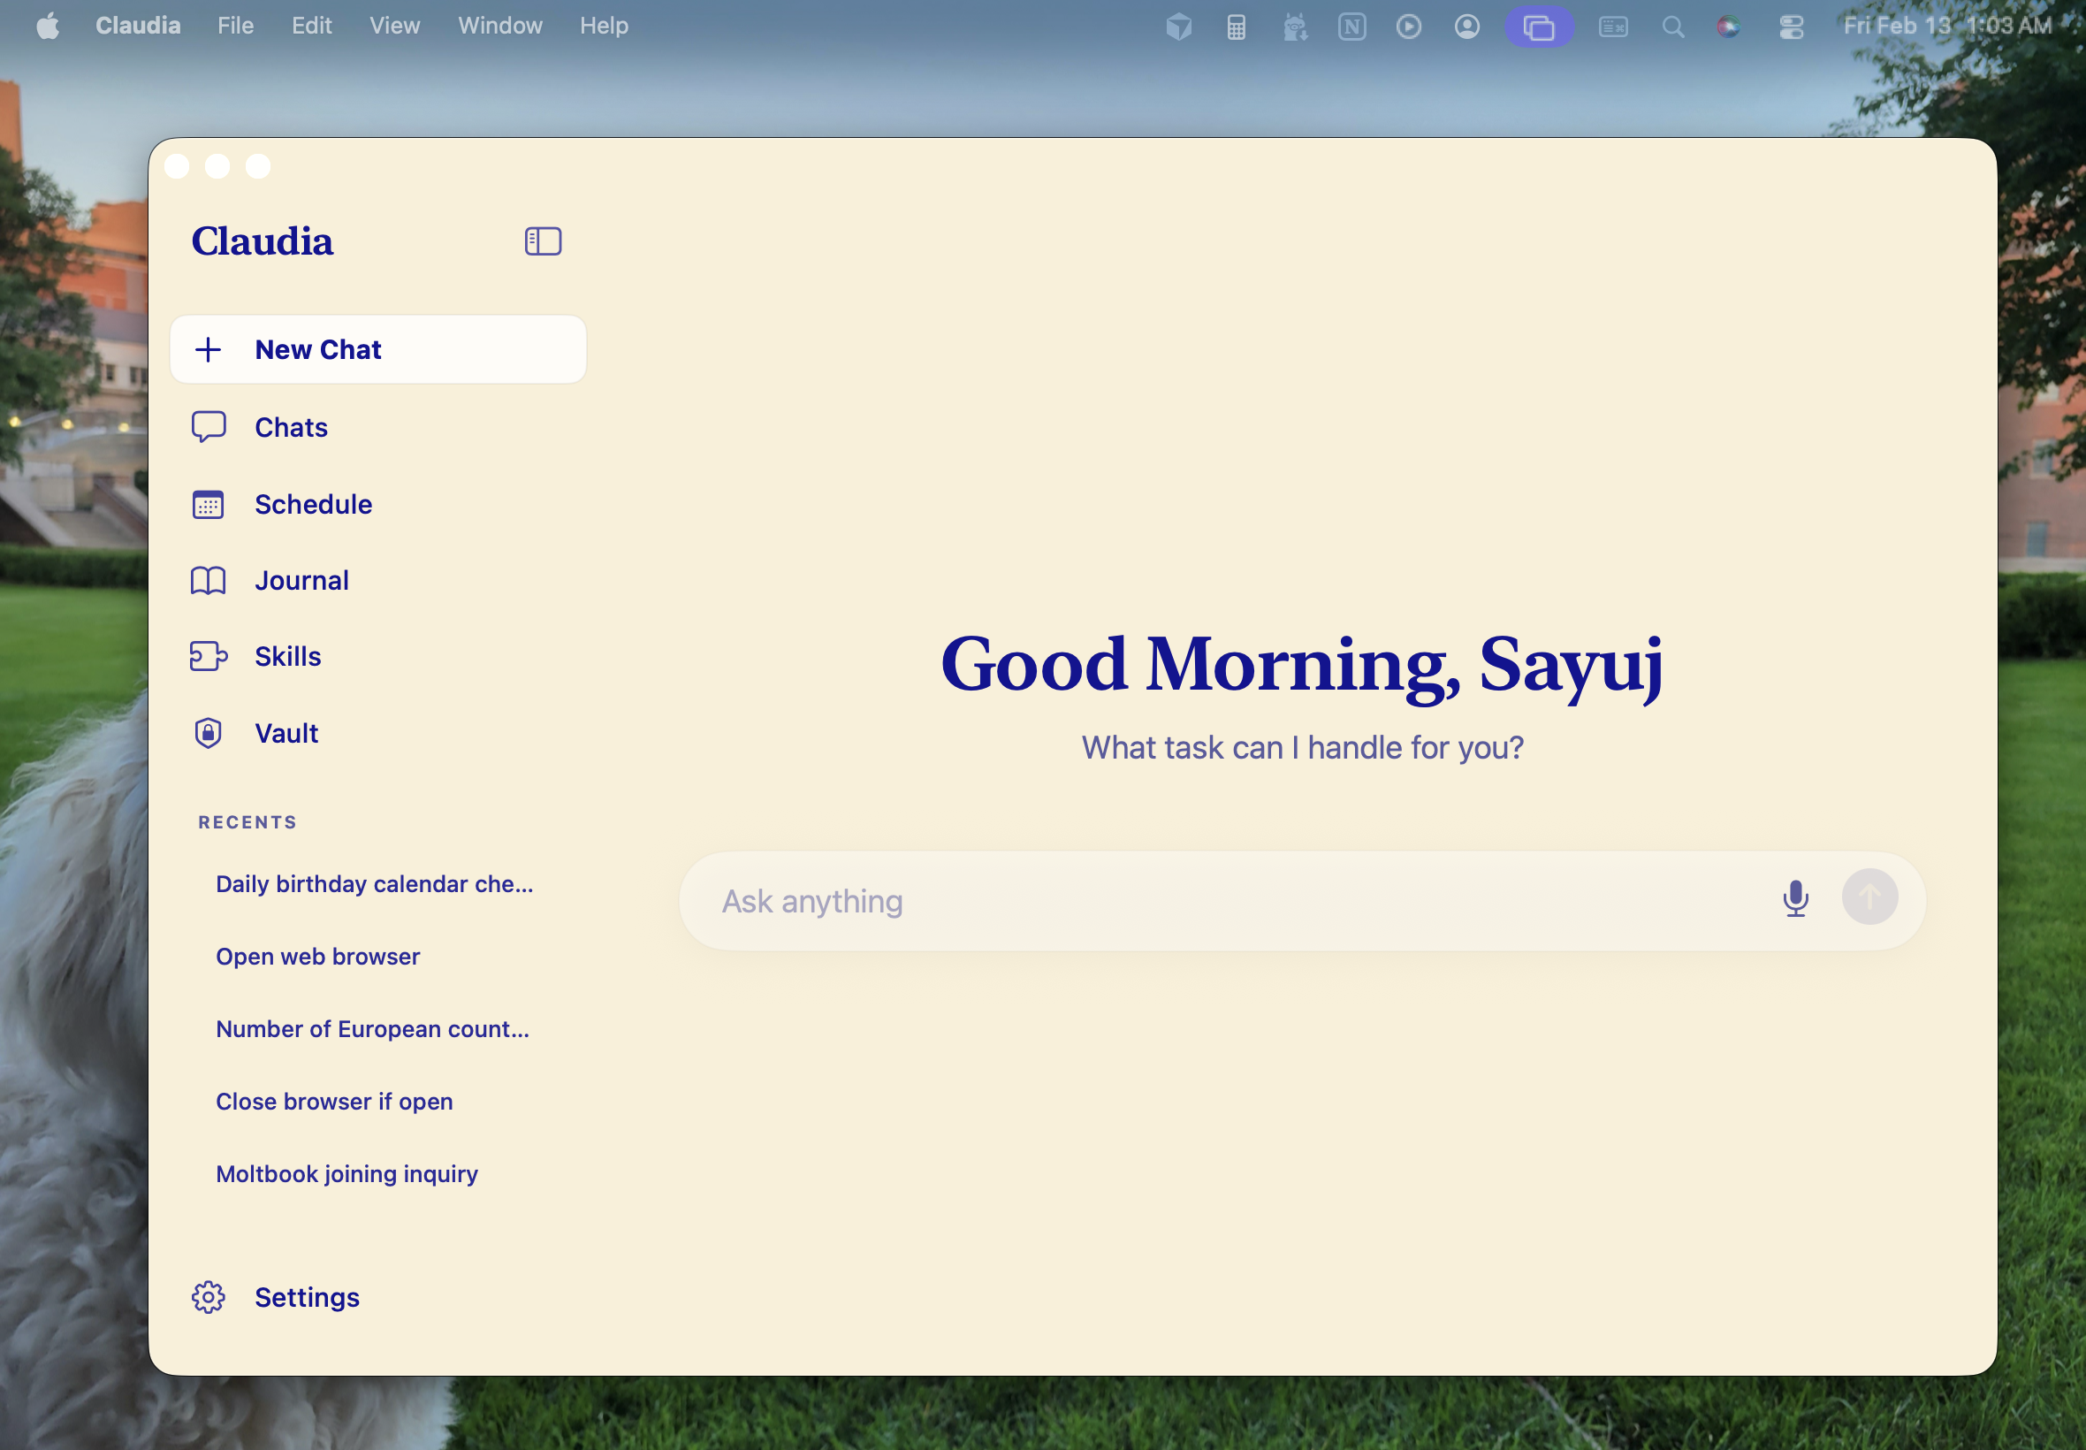This screenshot has width=2086, height=1450.
Task: Open the Daily birthday calendar recent chat
Action: [374, 883]
